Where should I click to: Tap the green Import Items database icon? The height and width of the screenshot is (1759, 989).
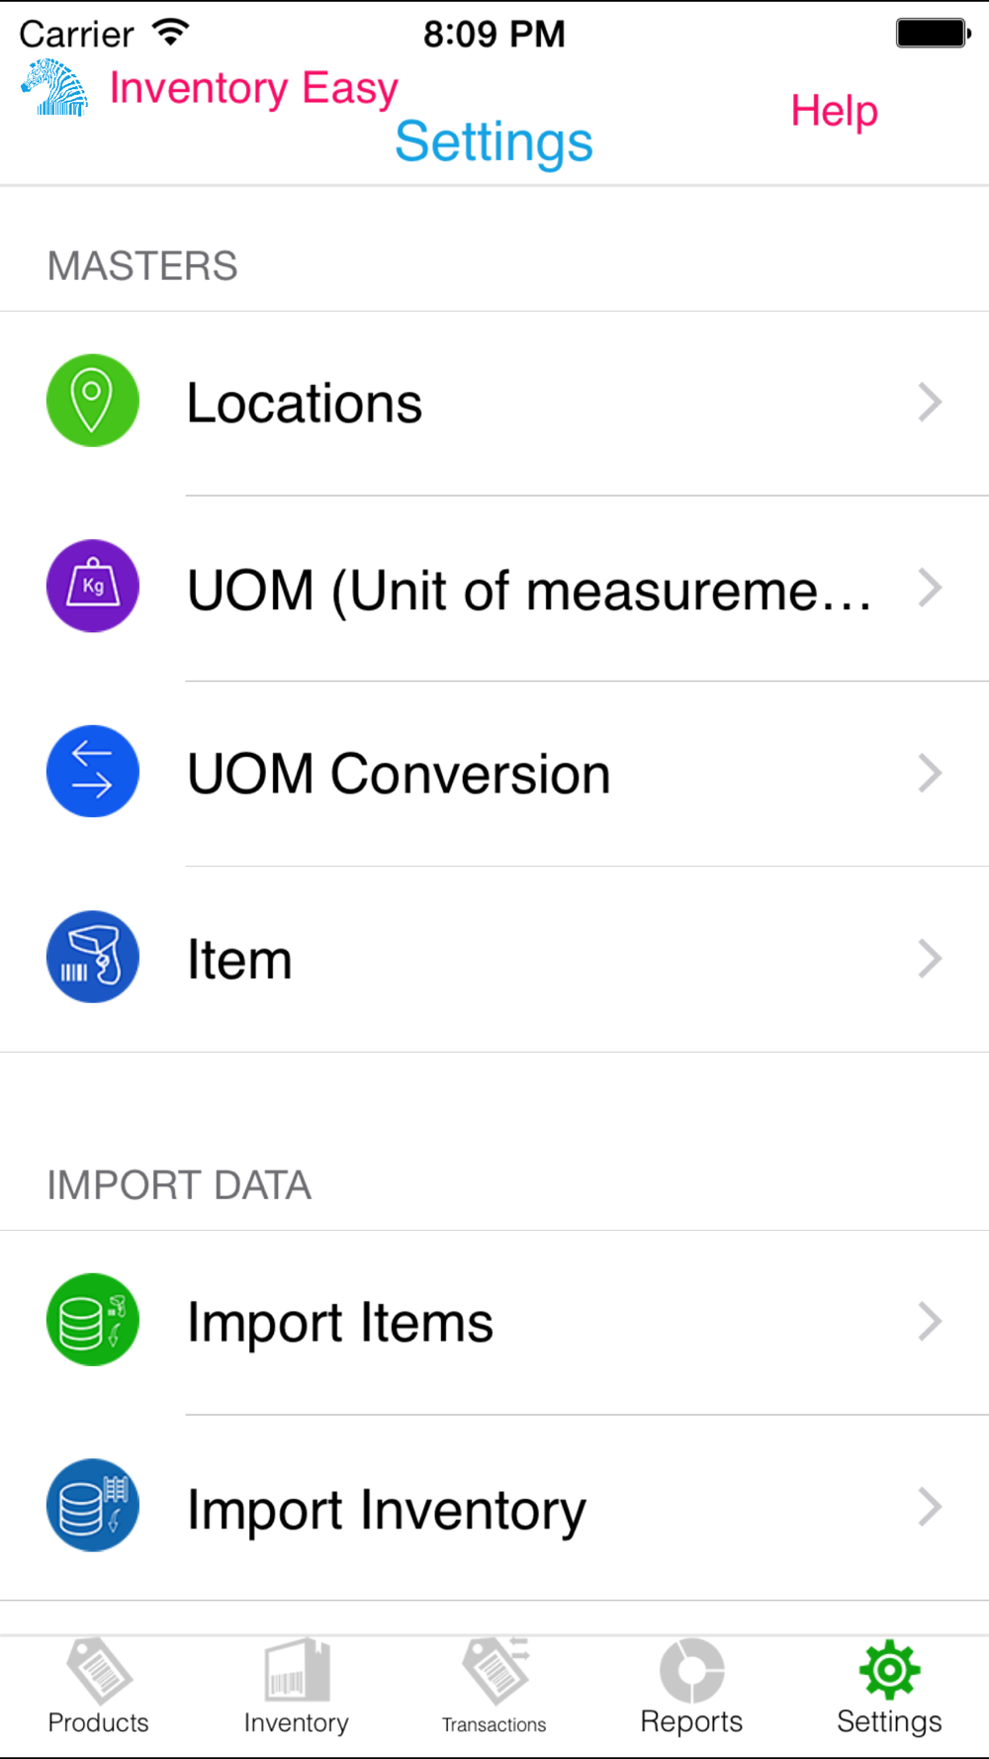coord(92,1320)
